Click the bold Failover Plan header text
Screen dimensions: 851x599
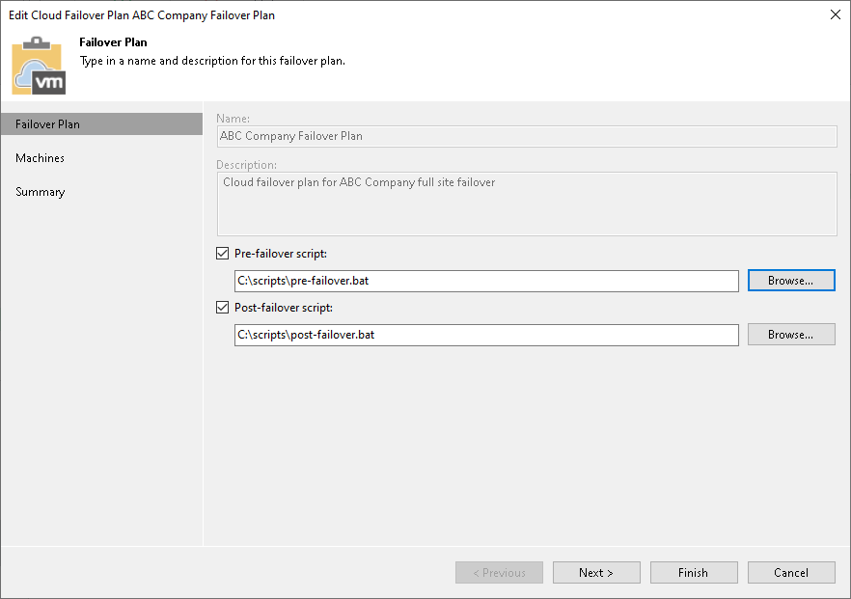tap(113, 42)
